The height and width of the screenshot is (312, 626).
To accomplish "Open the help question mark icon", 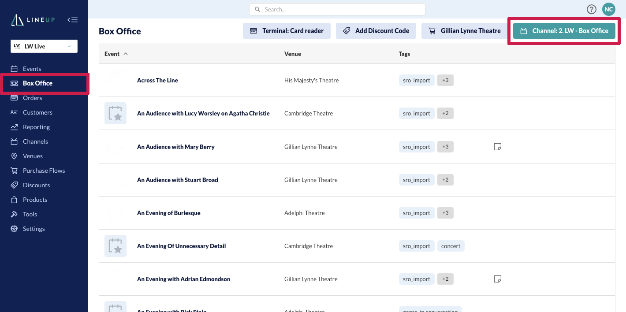I will tap(592, 9).
